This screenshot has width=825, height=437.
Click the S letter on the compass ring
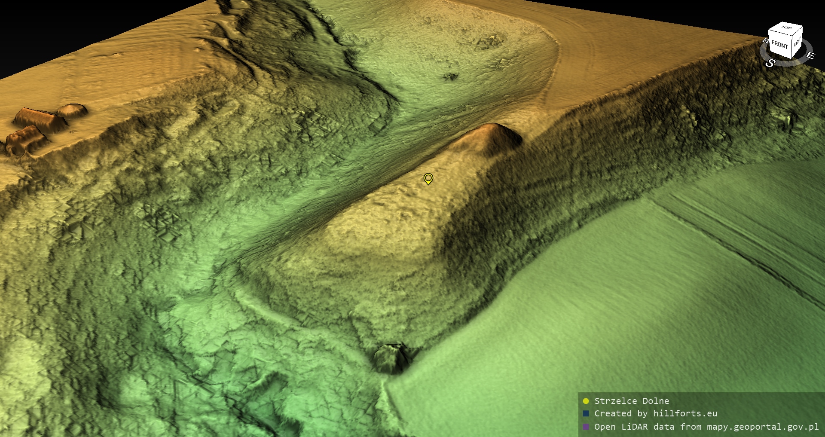click(770, 63)
